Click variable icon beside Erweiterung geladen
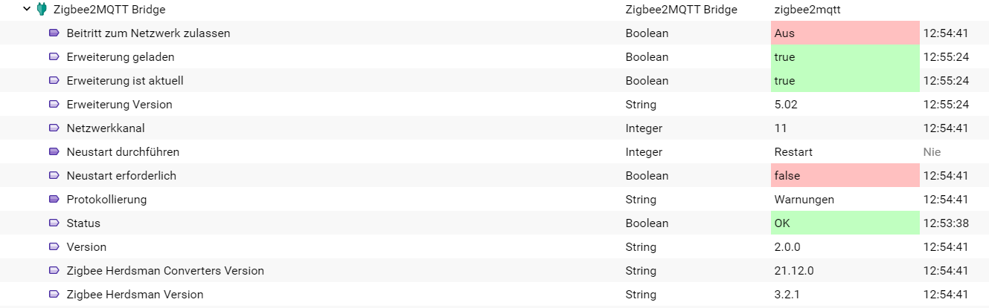The height and width of the screenshot is (308, 989). click(x=54, y=57)
